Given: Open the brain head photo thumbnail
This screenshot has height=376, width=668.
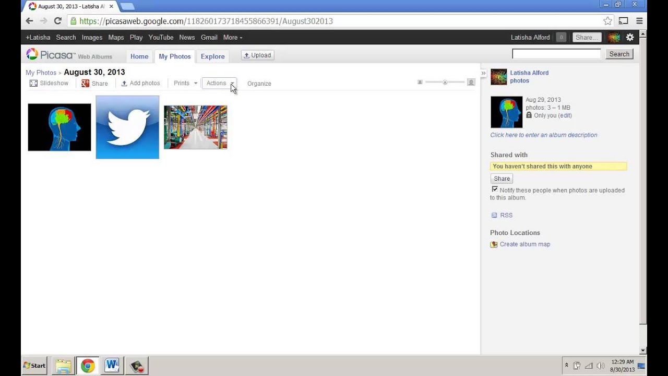Looking at the screenshot, I should coord(59,127).
